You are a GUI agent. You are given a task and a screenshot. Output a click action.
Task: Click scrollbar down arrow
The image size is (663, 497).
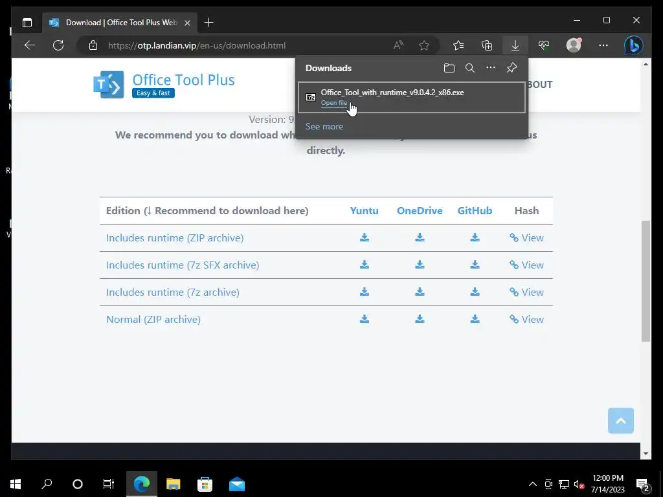[x=646, y=454]
